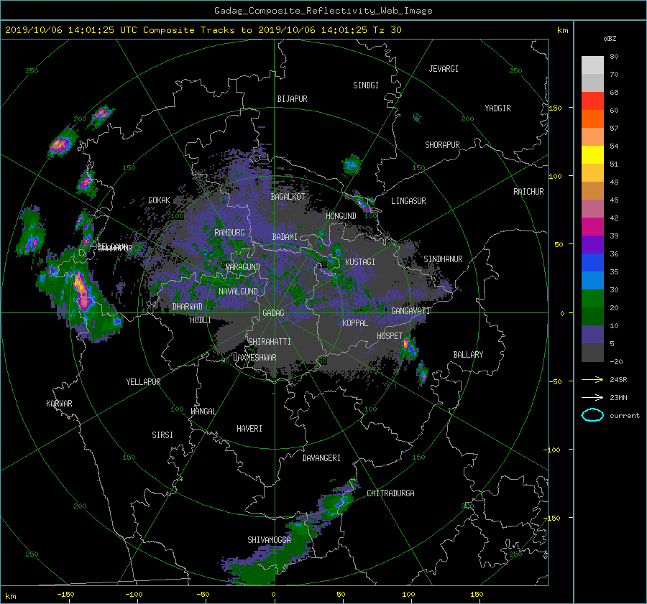Viewport: 647px width, 604px height.
Task: Select the LINGASUR label
Action: [x=408, y=201]
